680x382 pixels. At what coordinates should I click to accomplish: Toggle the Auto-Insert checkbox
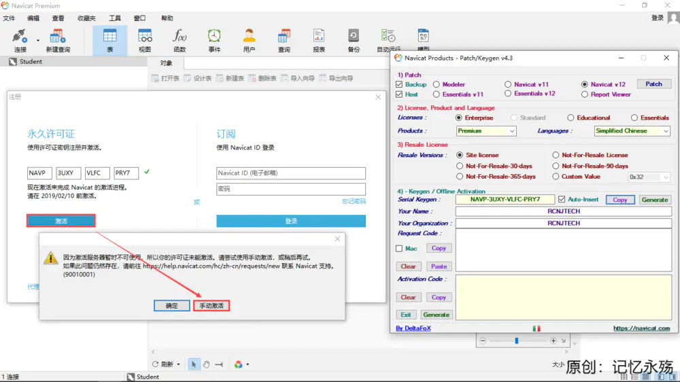click(x=562, y=199)
